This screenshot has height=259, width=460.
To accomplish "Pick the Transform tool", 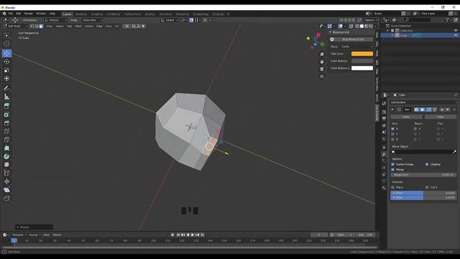I will click(6, 78).
